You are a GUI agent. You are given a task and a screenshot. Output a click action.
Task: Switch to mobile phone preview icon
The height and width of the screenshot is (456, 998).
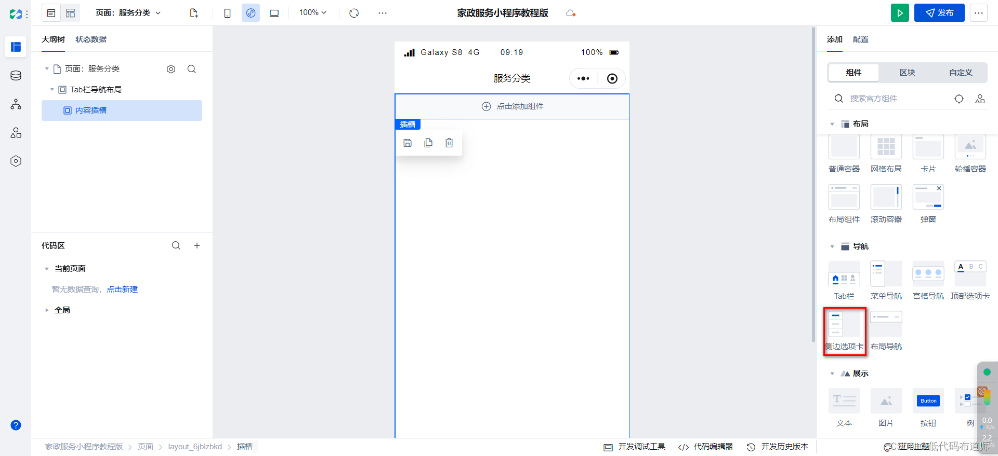(x=227, y=13)
